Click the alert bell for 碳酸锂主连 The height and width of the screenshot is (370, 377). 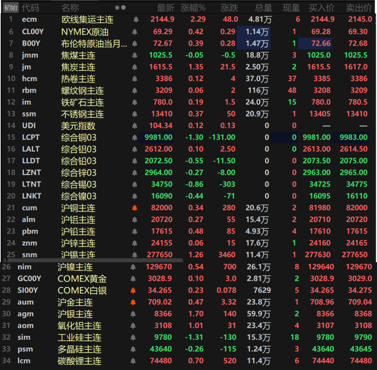(133, 362)
